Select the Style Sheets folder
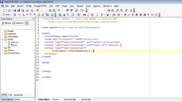Viewport: 182px width, 102px height. (x=13, y=37)
